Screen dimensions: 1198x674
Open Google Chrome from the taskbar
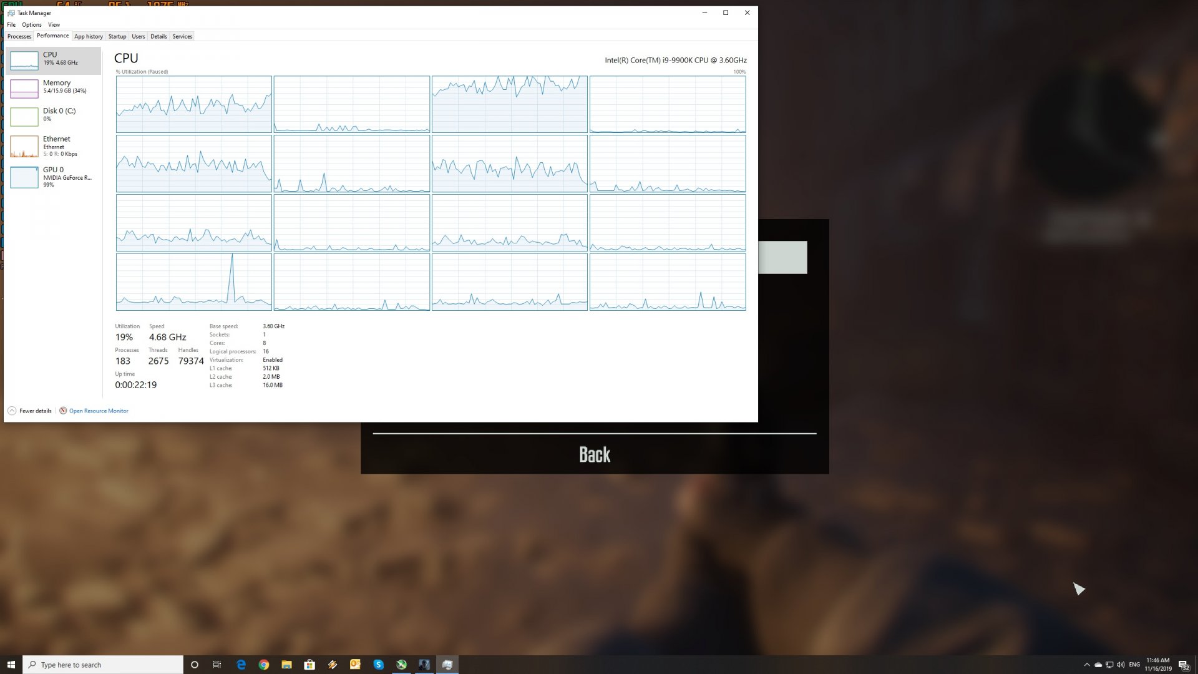click(264, 665)
